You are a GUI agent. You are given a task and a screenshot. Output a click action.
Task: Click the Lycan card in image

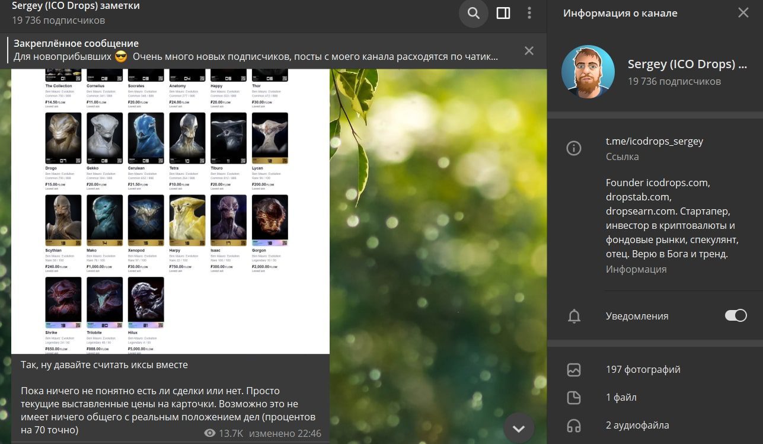coord(270,138)
